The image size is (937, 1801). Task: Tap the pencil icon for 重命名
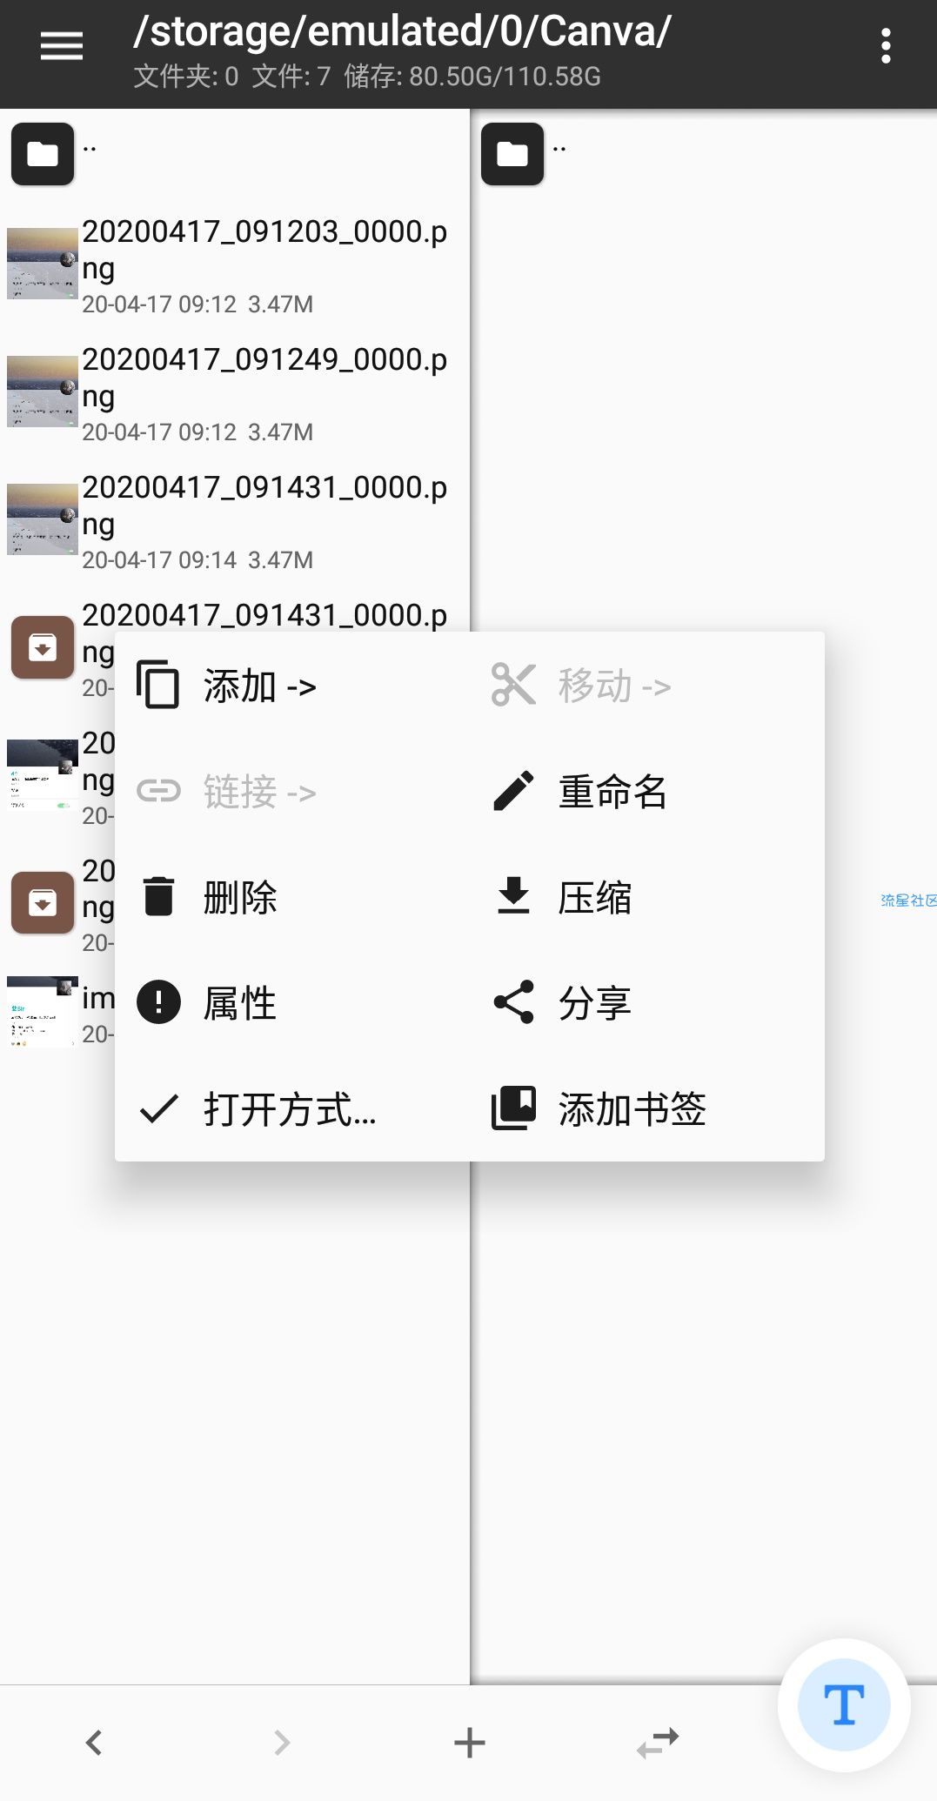(513, 791)
